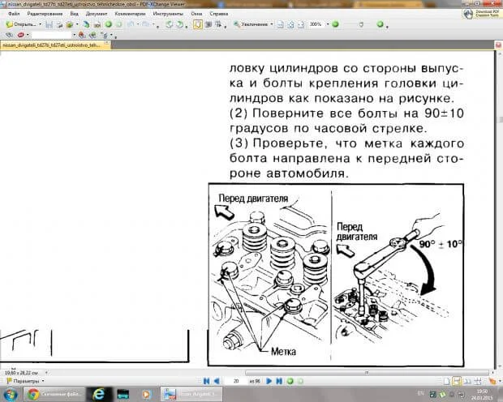This screenshot has width=503, height=402.
Task: Jump to the last page
Action: pos(279,379)
